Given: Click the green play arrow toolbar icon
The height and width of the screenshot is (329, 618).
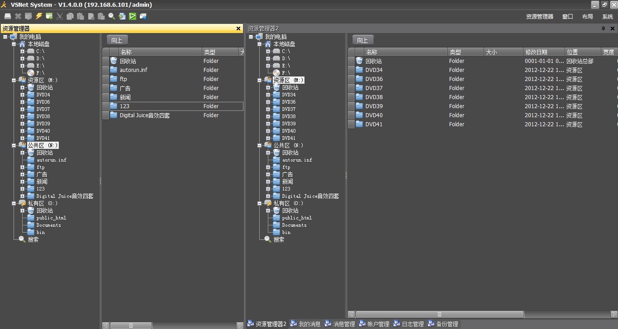Looking at the screenshot, I should [x=133, y=16].
